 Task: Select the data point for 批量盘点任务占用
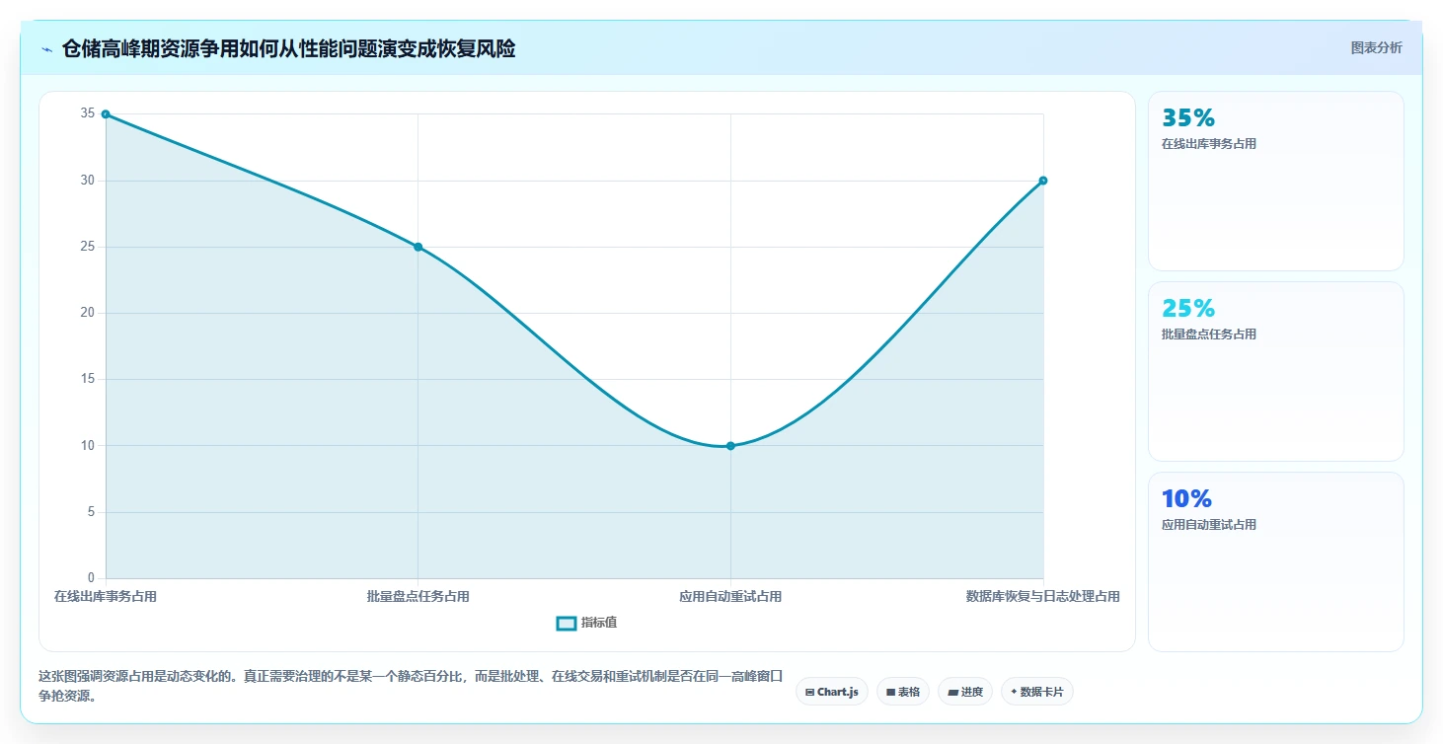(418, 247)
